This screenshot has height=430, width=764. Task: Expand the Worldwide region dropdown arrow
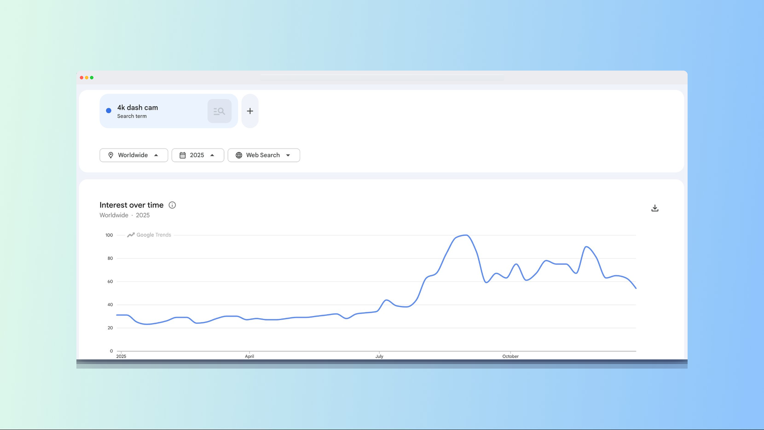(156, 155)
